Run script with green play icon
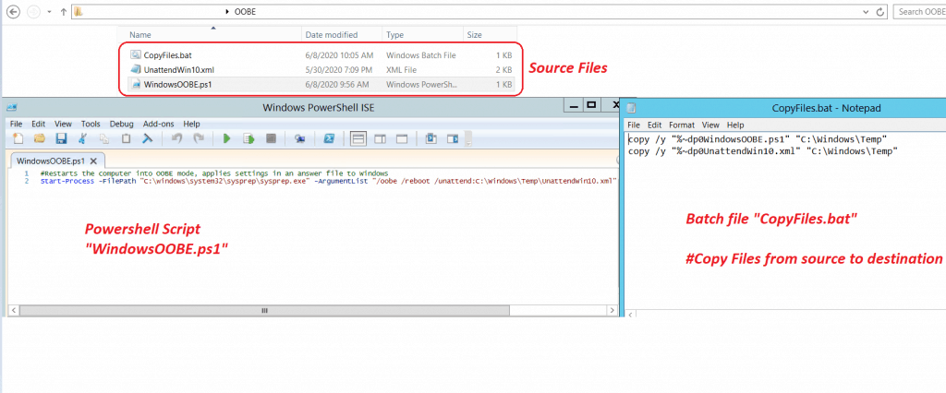The height and width of the screenshot is (393, 946). coord(227,138)
